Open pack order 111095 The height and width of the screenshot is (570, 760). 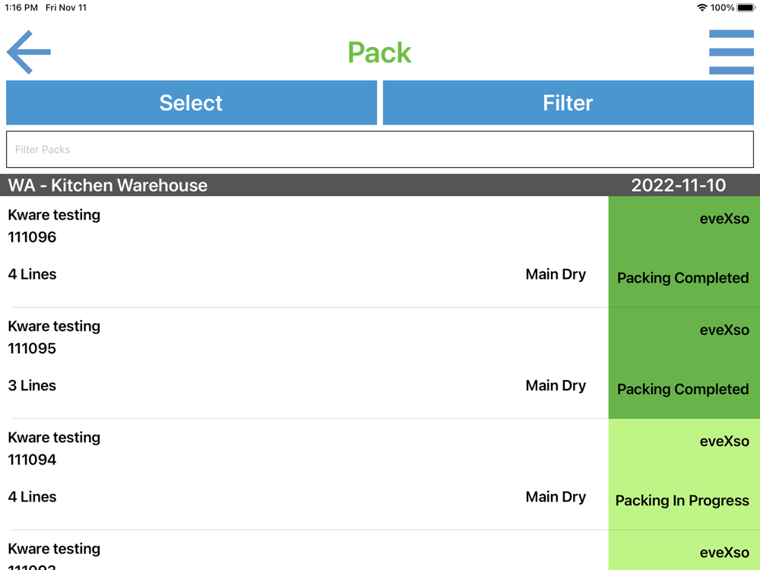[x=32, y=349]
